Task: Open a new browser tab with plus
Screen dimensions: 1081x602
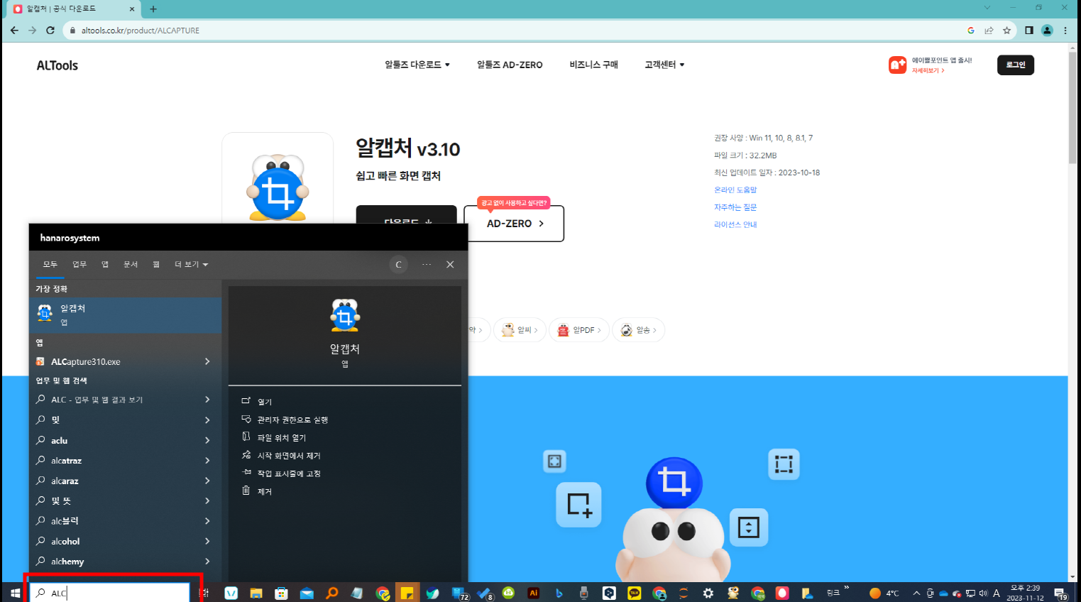Action: [x=153, y=9]
